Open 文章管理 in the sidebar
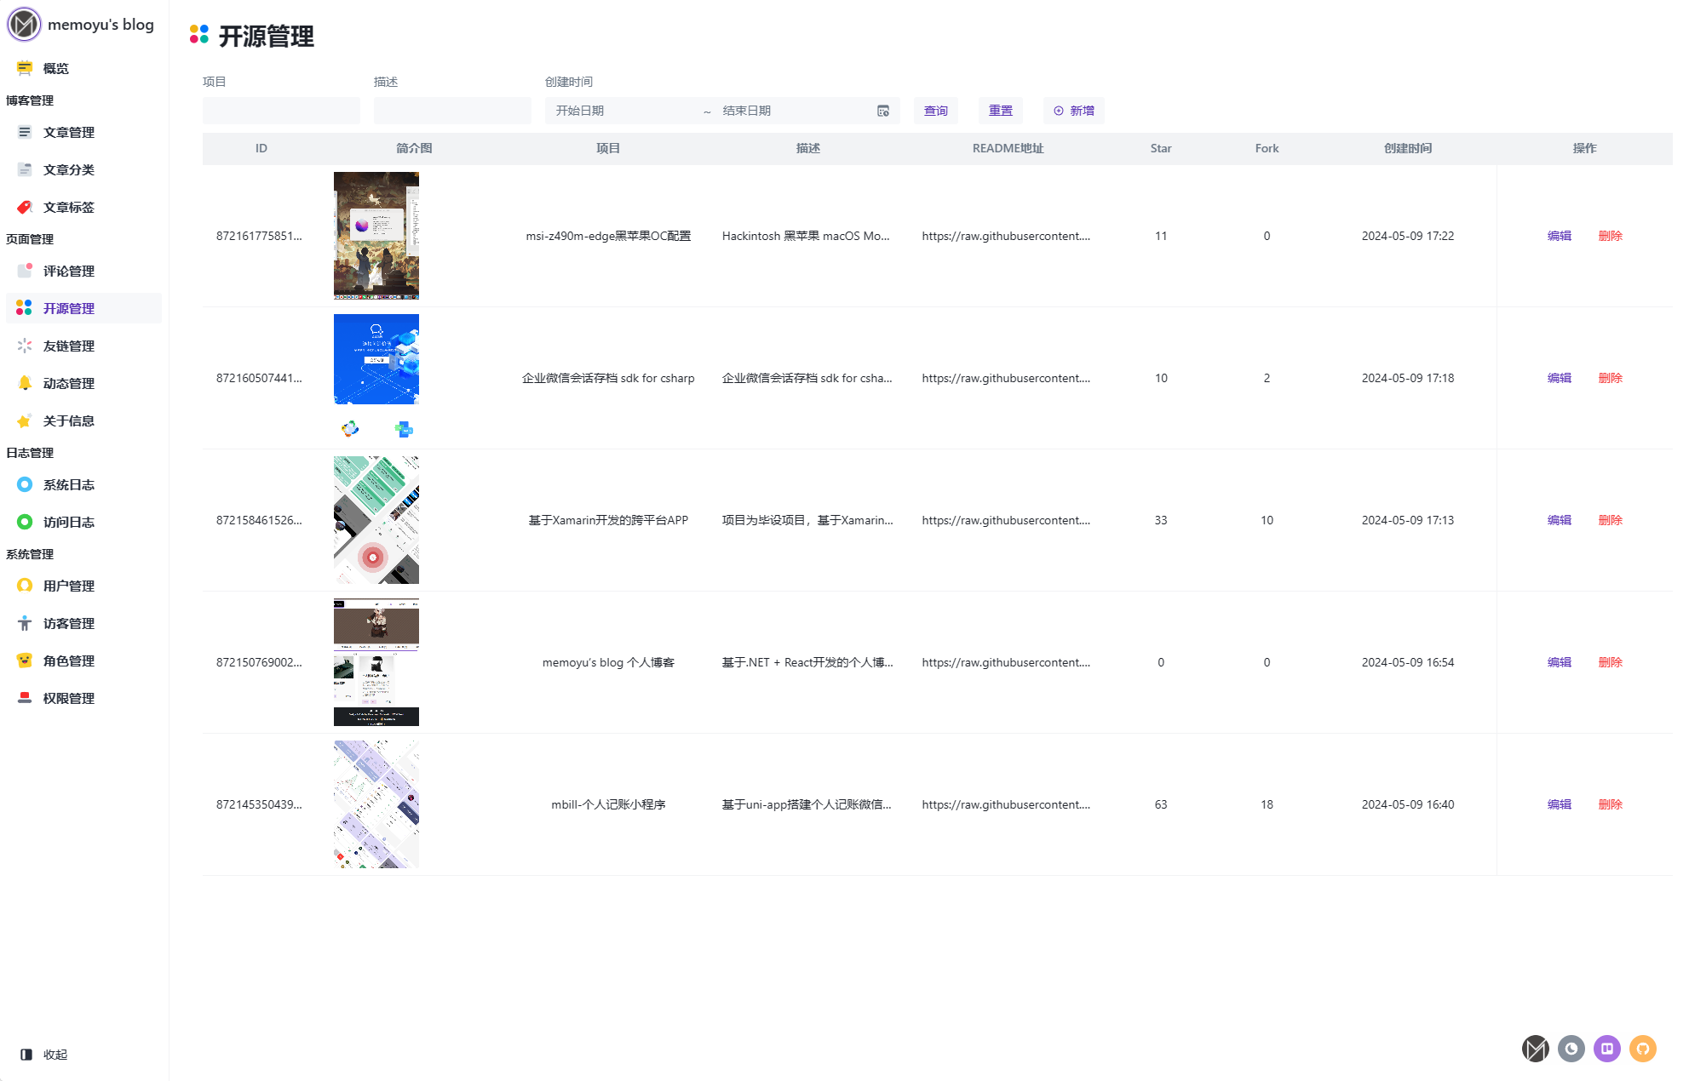Screen dimensions: 1689x1081 pos(68,133)
